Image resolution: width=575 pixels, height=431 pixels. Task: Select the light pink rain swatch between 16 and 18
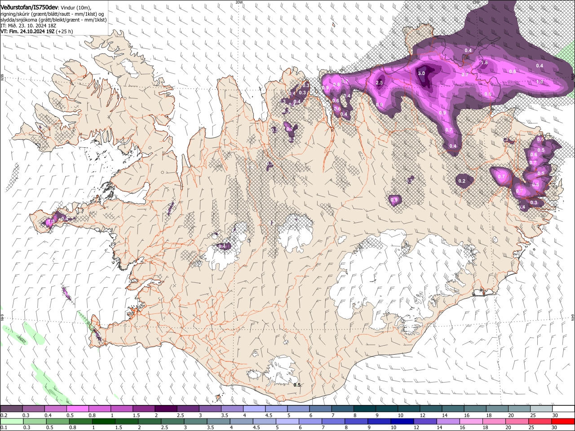point(472,422)
